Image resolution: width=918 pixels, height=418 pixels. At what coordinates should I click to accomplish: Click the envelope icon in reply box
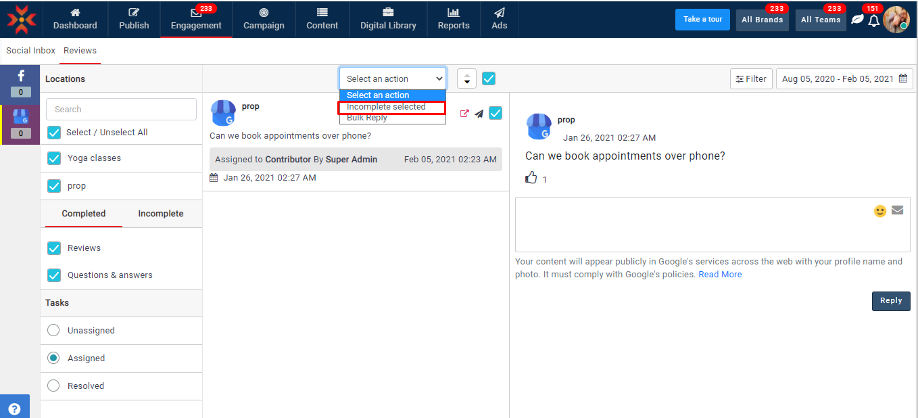pyautogui.click(x=897, y=210)
